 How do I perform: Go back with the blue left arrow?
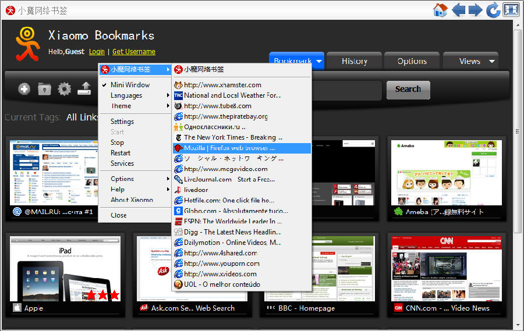458,10
